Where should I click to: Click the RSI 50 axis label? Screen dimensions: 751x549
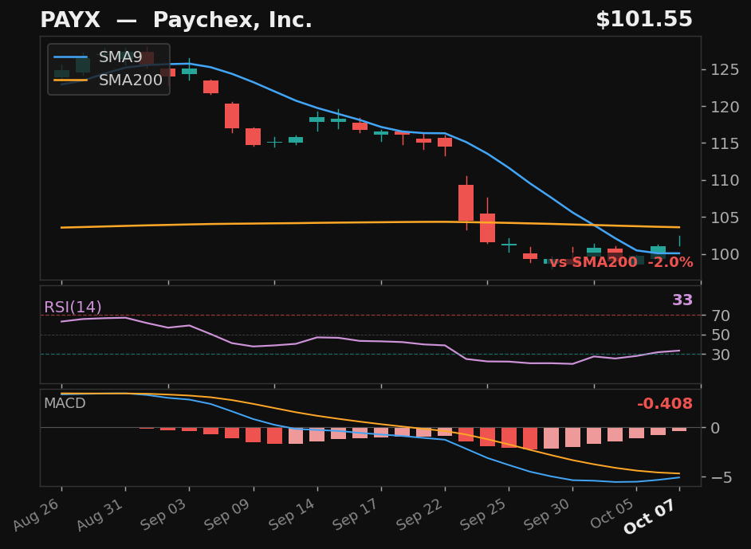tap(721, 335)
